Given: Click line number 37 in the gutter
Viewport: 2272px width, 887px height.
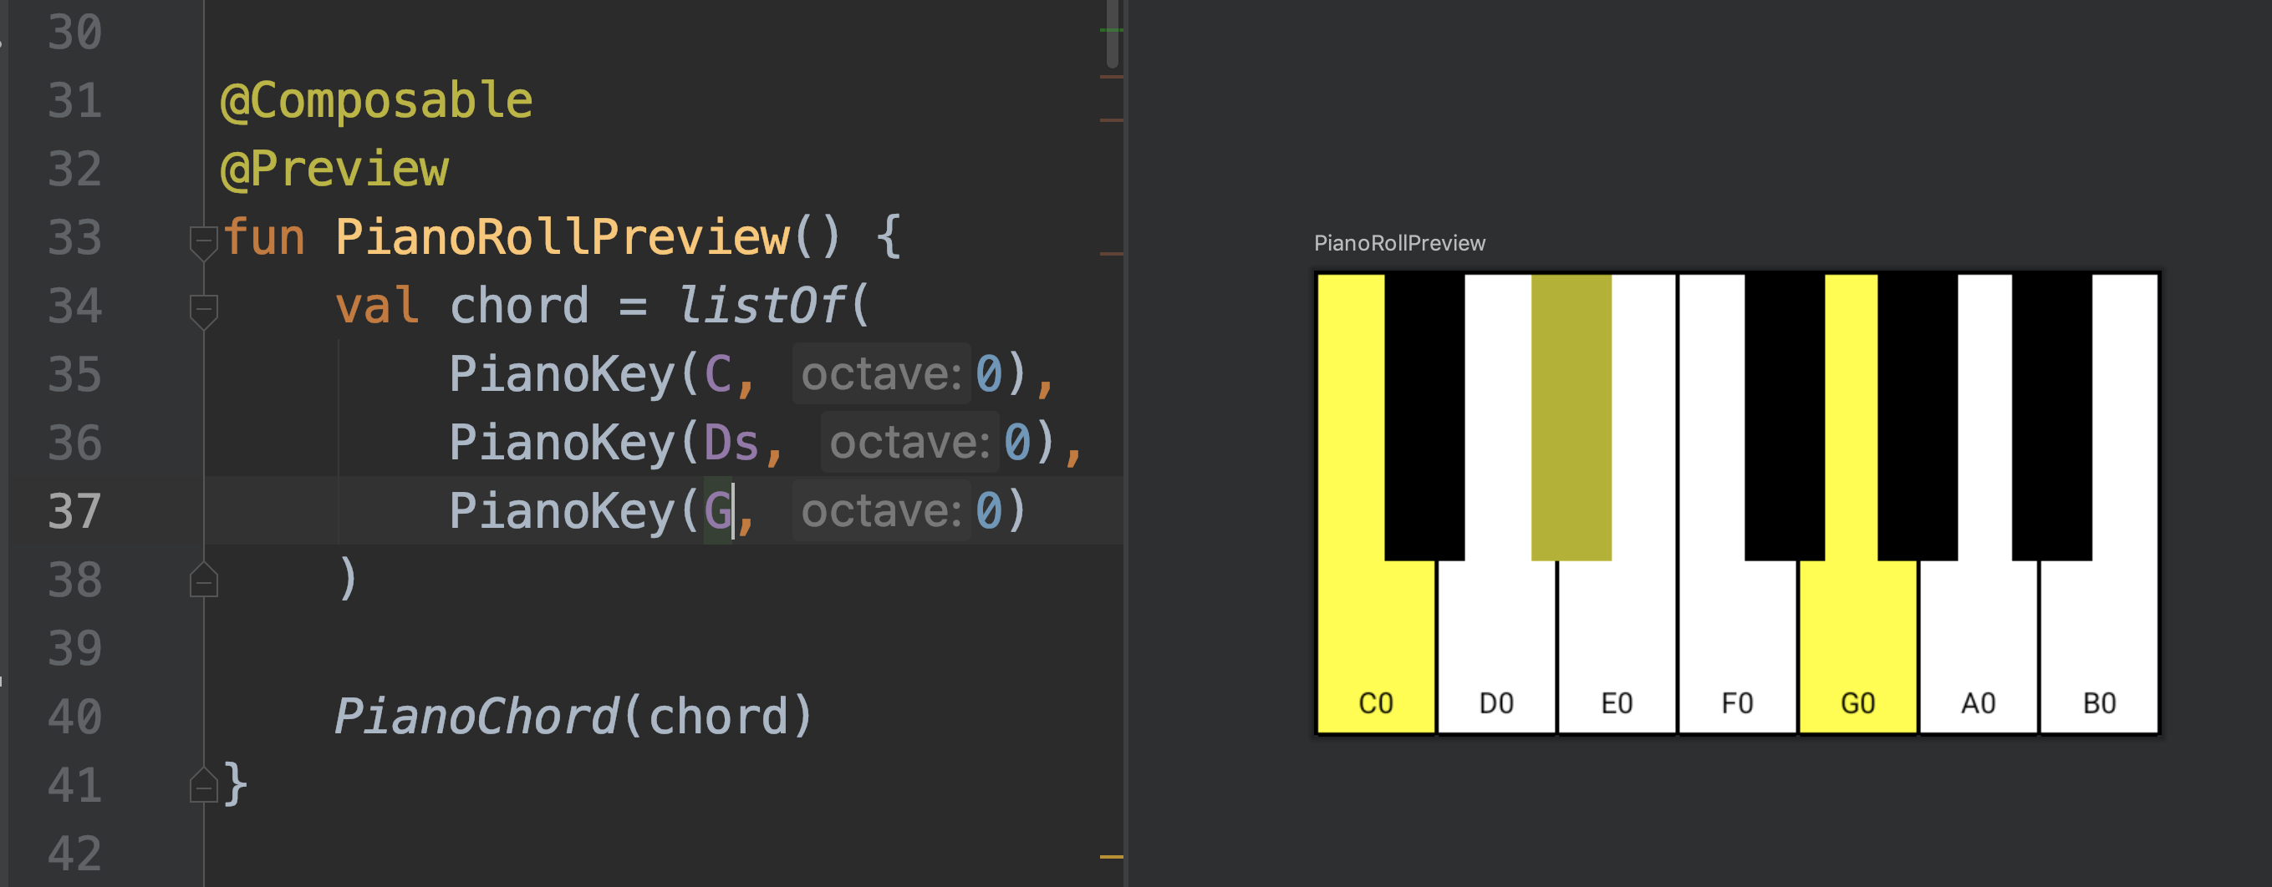Looking at the screenshot, I should pyautogui.click(x=75, y=511).
